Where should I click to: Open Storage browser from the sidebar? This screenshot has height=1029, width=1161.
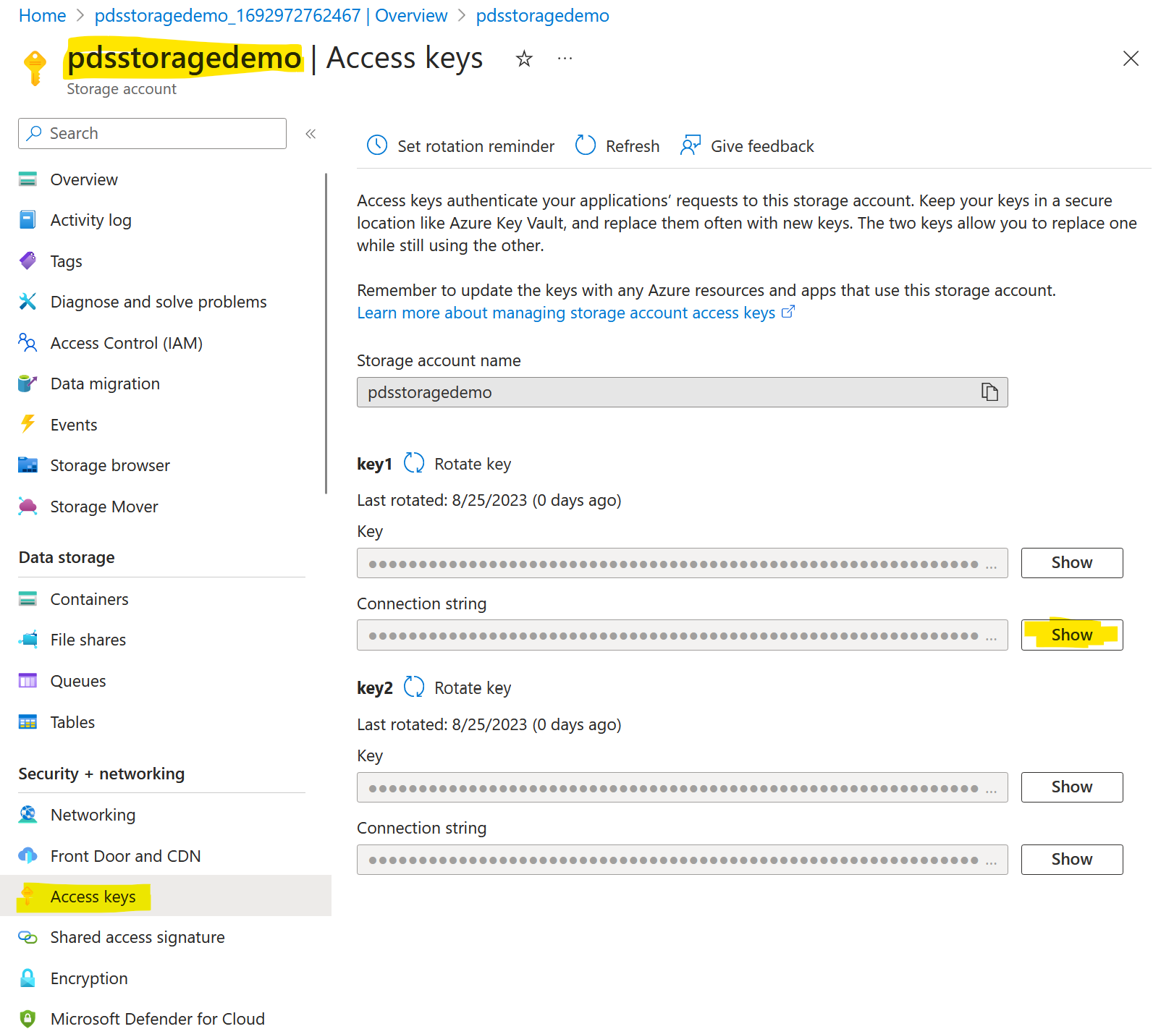[109, 465]
